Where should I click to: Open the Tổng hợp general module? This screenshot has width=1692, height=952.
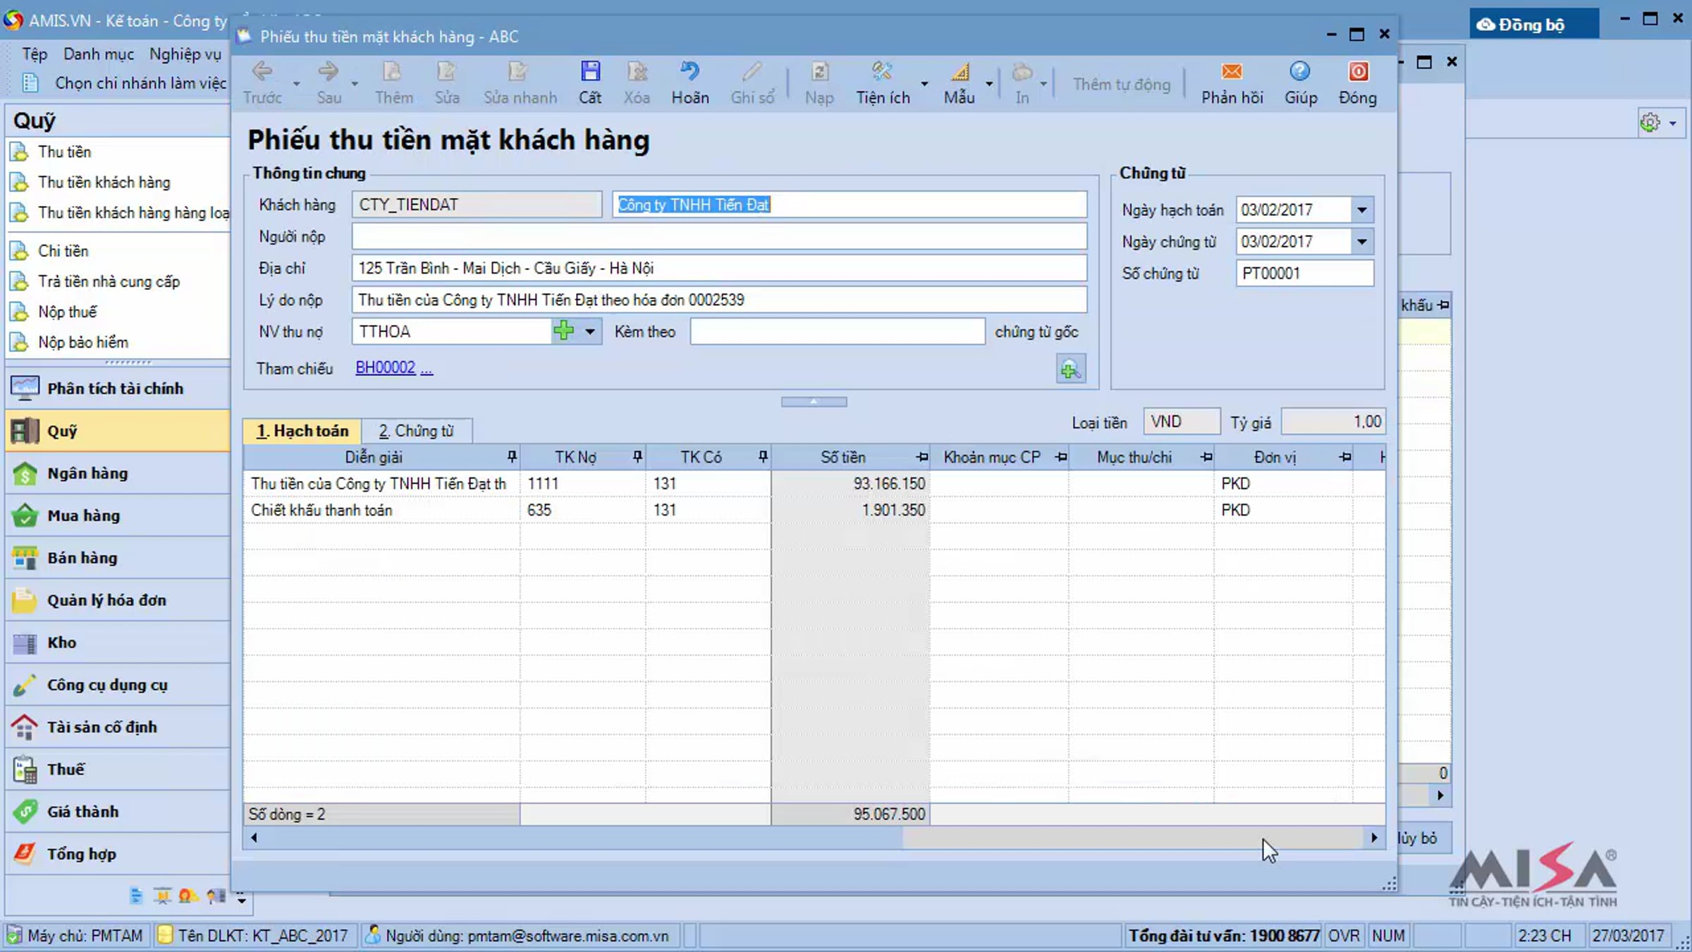[x=118, y=854]
